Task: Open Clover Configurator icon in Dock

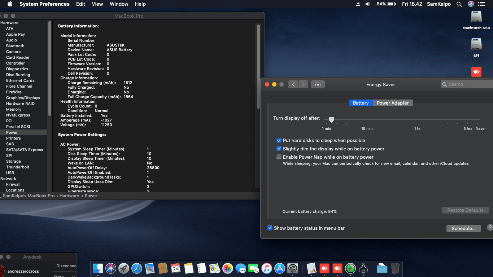Action: tap(350, 268)
